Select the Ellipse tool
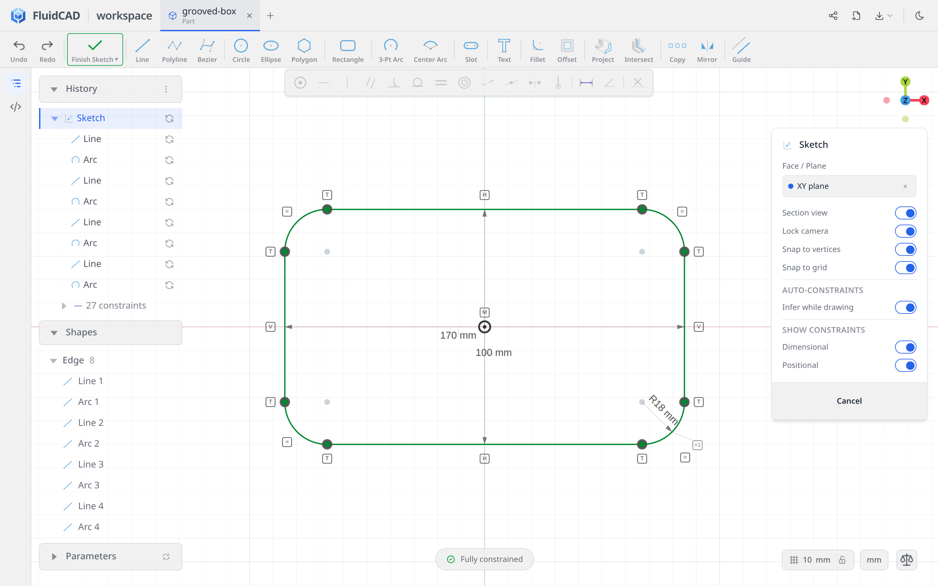 pyautogui.click(x=271, y=50)
